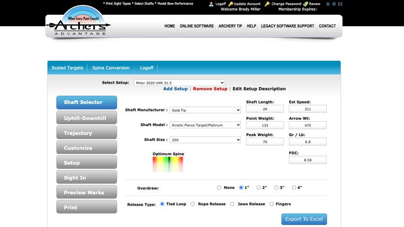404x227 pixels.
Task: Click the Export To Excel button
Action: tap(304, 219)
